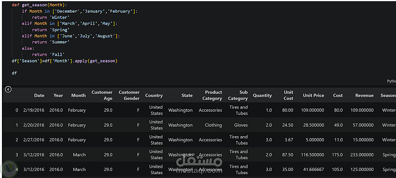Select the Quantity column header
396x178 pixels.
(x=262, y=96)
